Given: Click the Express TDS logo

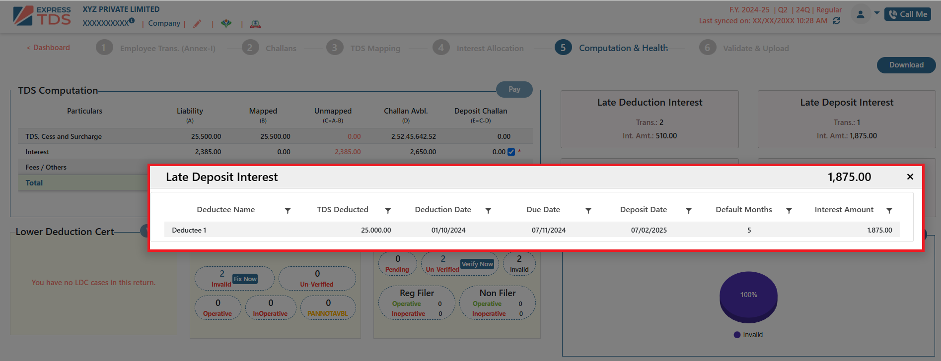Looking at the screenshot, I should [x=42, y=16].
